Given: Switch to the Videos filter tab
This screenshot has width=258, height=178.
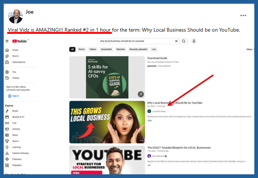Looking at the screenshot, I should [93, 49].
